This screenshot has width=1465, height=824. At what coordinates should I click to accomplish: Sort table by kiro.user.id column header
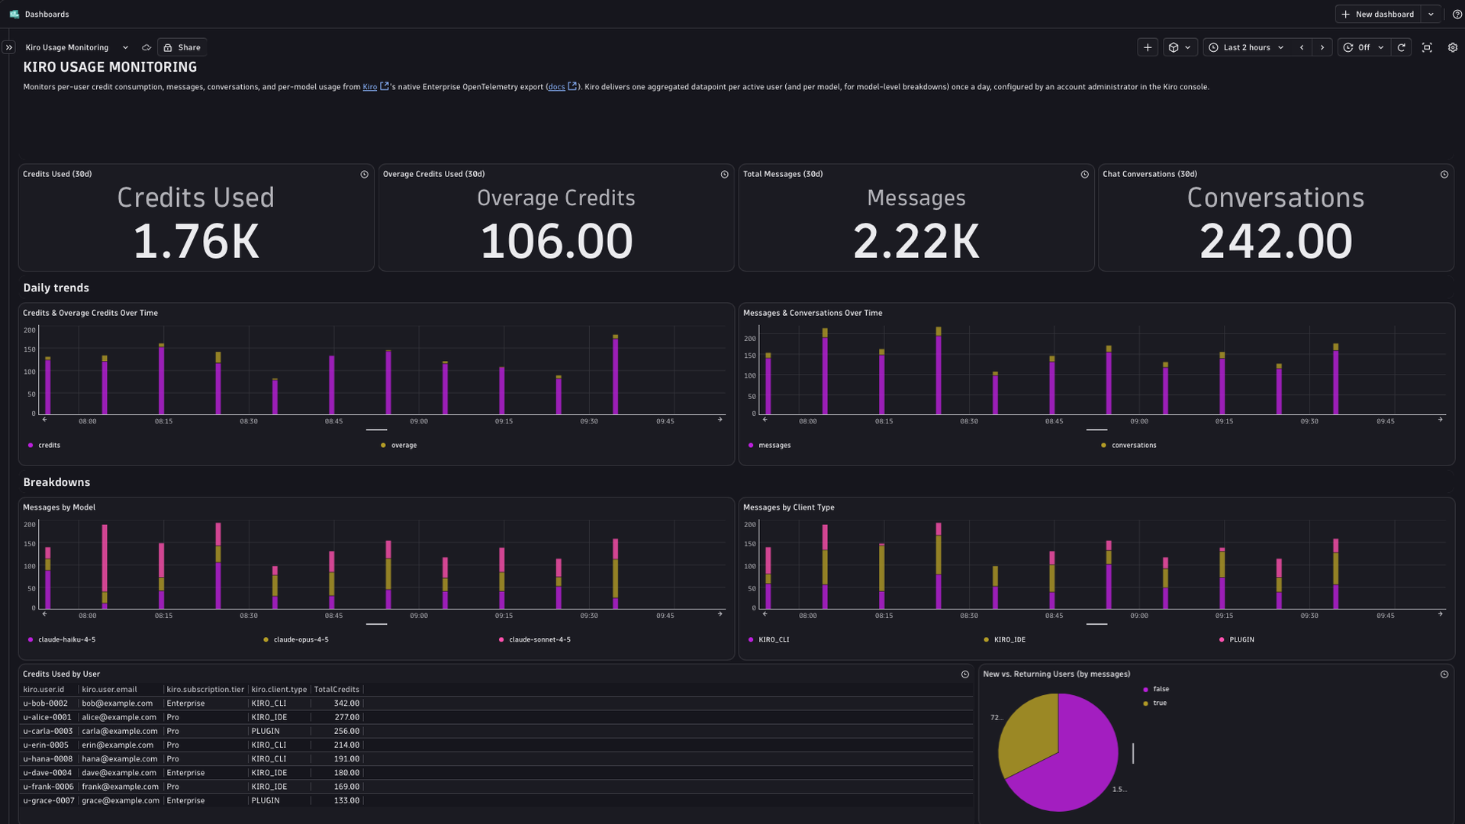point(43,690)
